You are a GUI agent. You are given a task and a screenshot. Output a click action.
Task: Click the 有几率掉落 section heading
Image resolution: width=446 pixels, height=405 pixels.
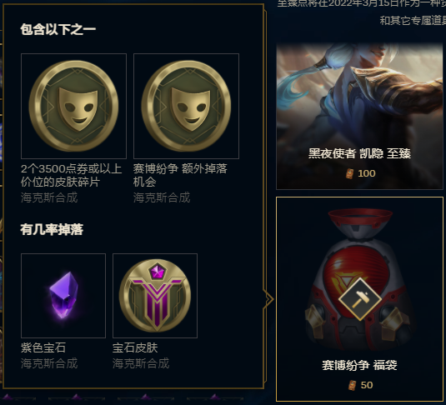52,229
